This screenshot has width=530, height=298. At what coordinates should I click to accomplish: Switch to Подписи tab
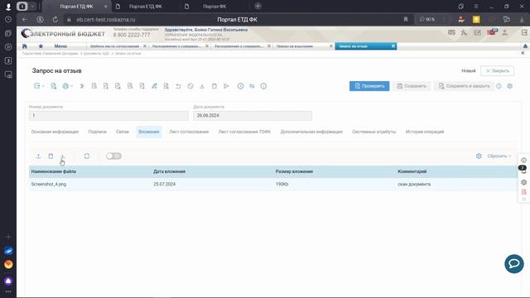[98, 132]
